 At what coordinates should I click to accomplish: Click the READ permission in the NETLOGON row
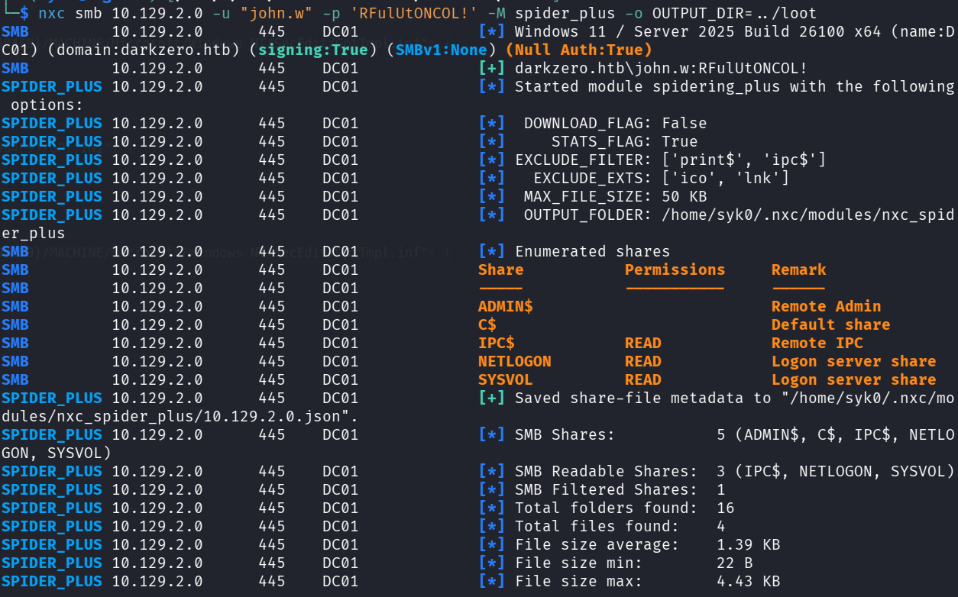pos(643,361)
